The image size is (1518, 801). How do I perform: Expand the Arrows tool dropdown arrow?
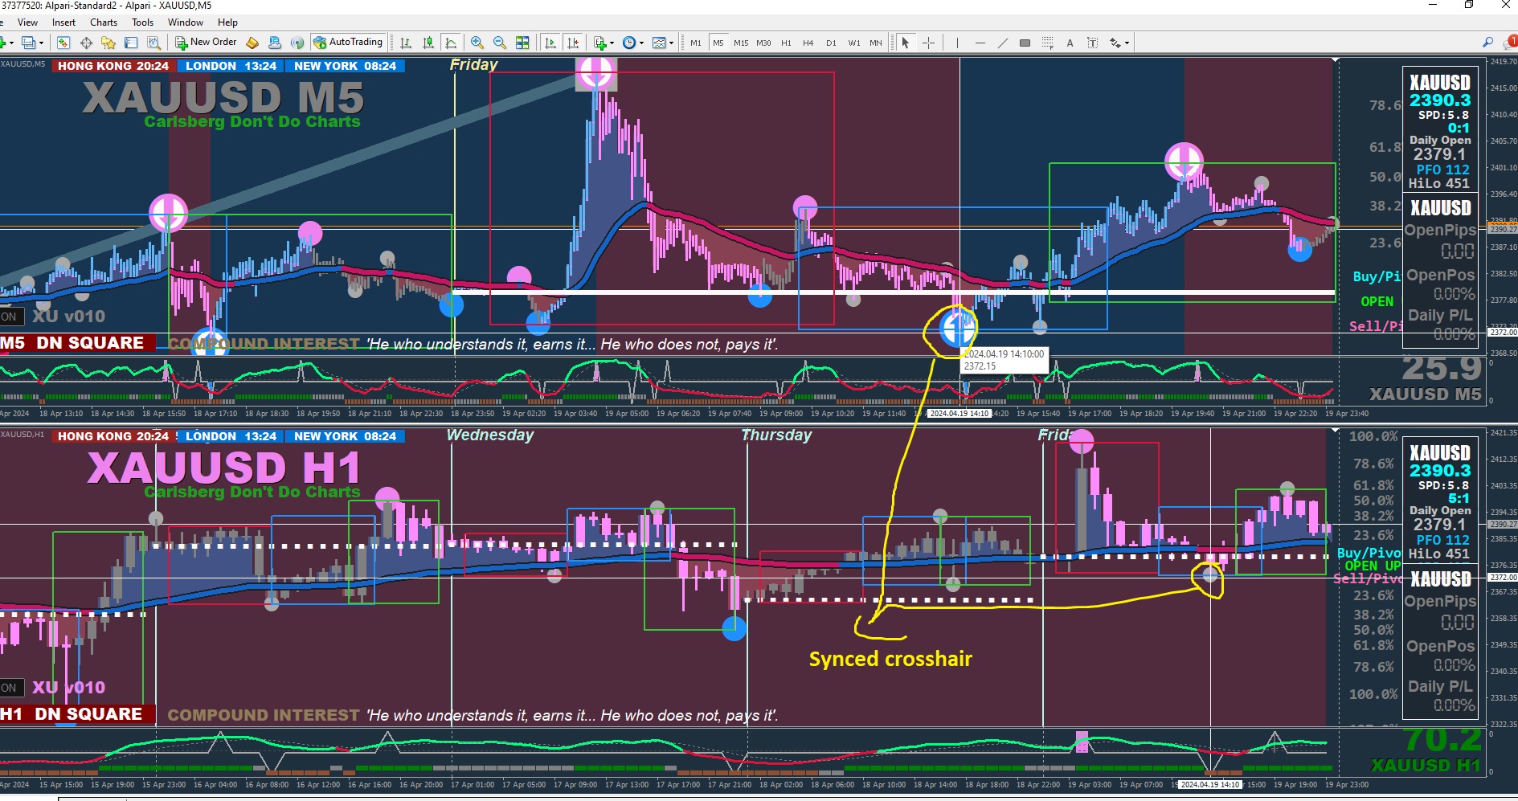[x=1127, y=43]
